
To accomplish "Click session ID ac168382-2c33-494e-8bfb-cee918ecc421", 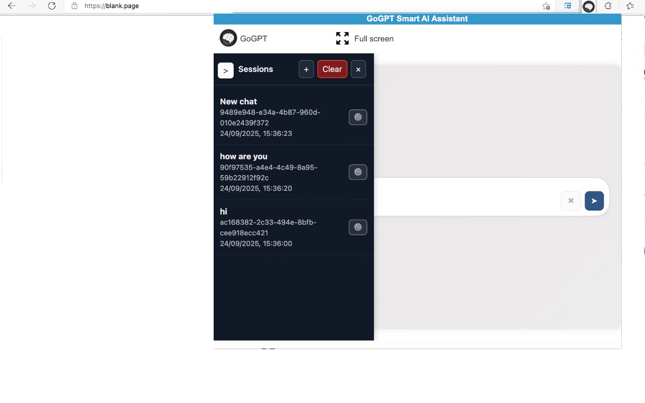I will click(x=268, y=227).
